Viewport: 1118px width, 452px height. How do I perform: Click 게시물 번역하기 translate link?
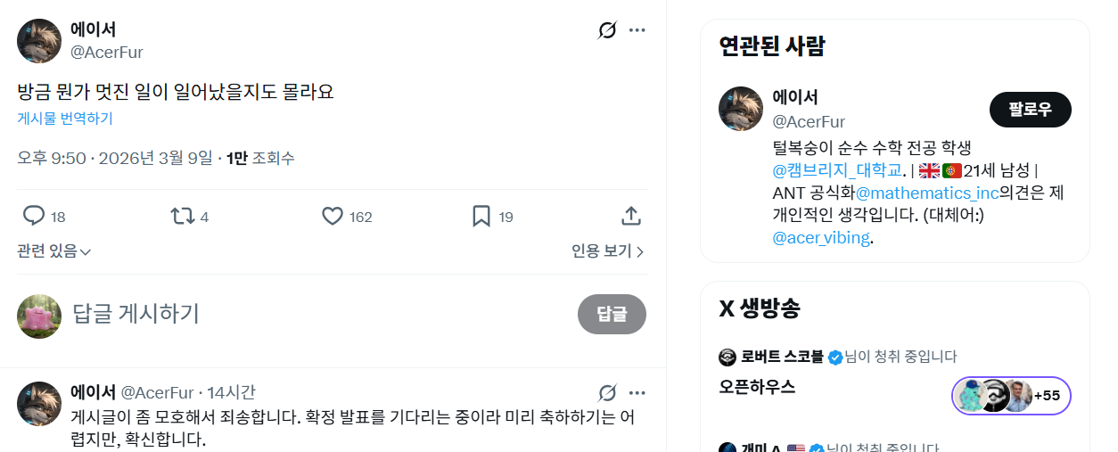coord(65,119)
